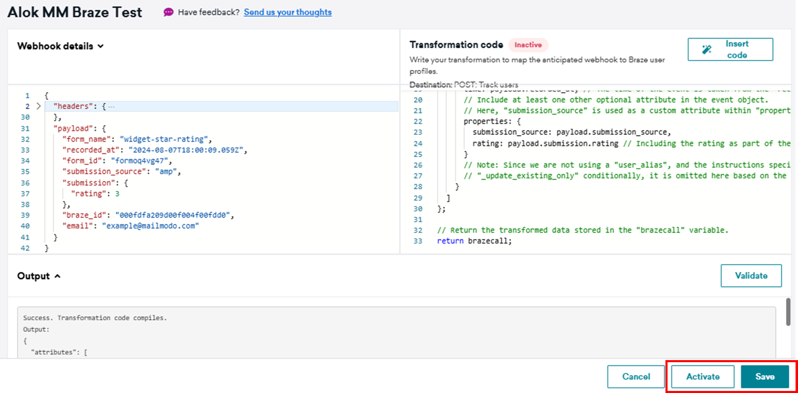Viewport: 798px width, 393px height.
Task: Click the "Include at least one other" comment line
Action: pyautogui.click(x=616, y=99)
